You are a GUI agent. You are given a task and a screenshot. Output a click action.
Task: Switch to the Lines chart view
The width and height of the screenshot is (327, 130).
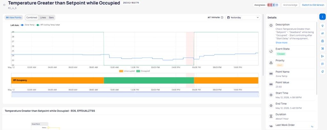point(43,18)
